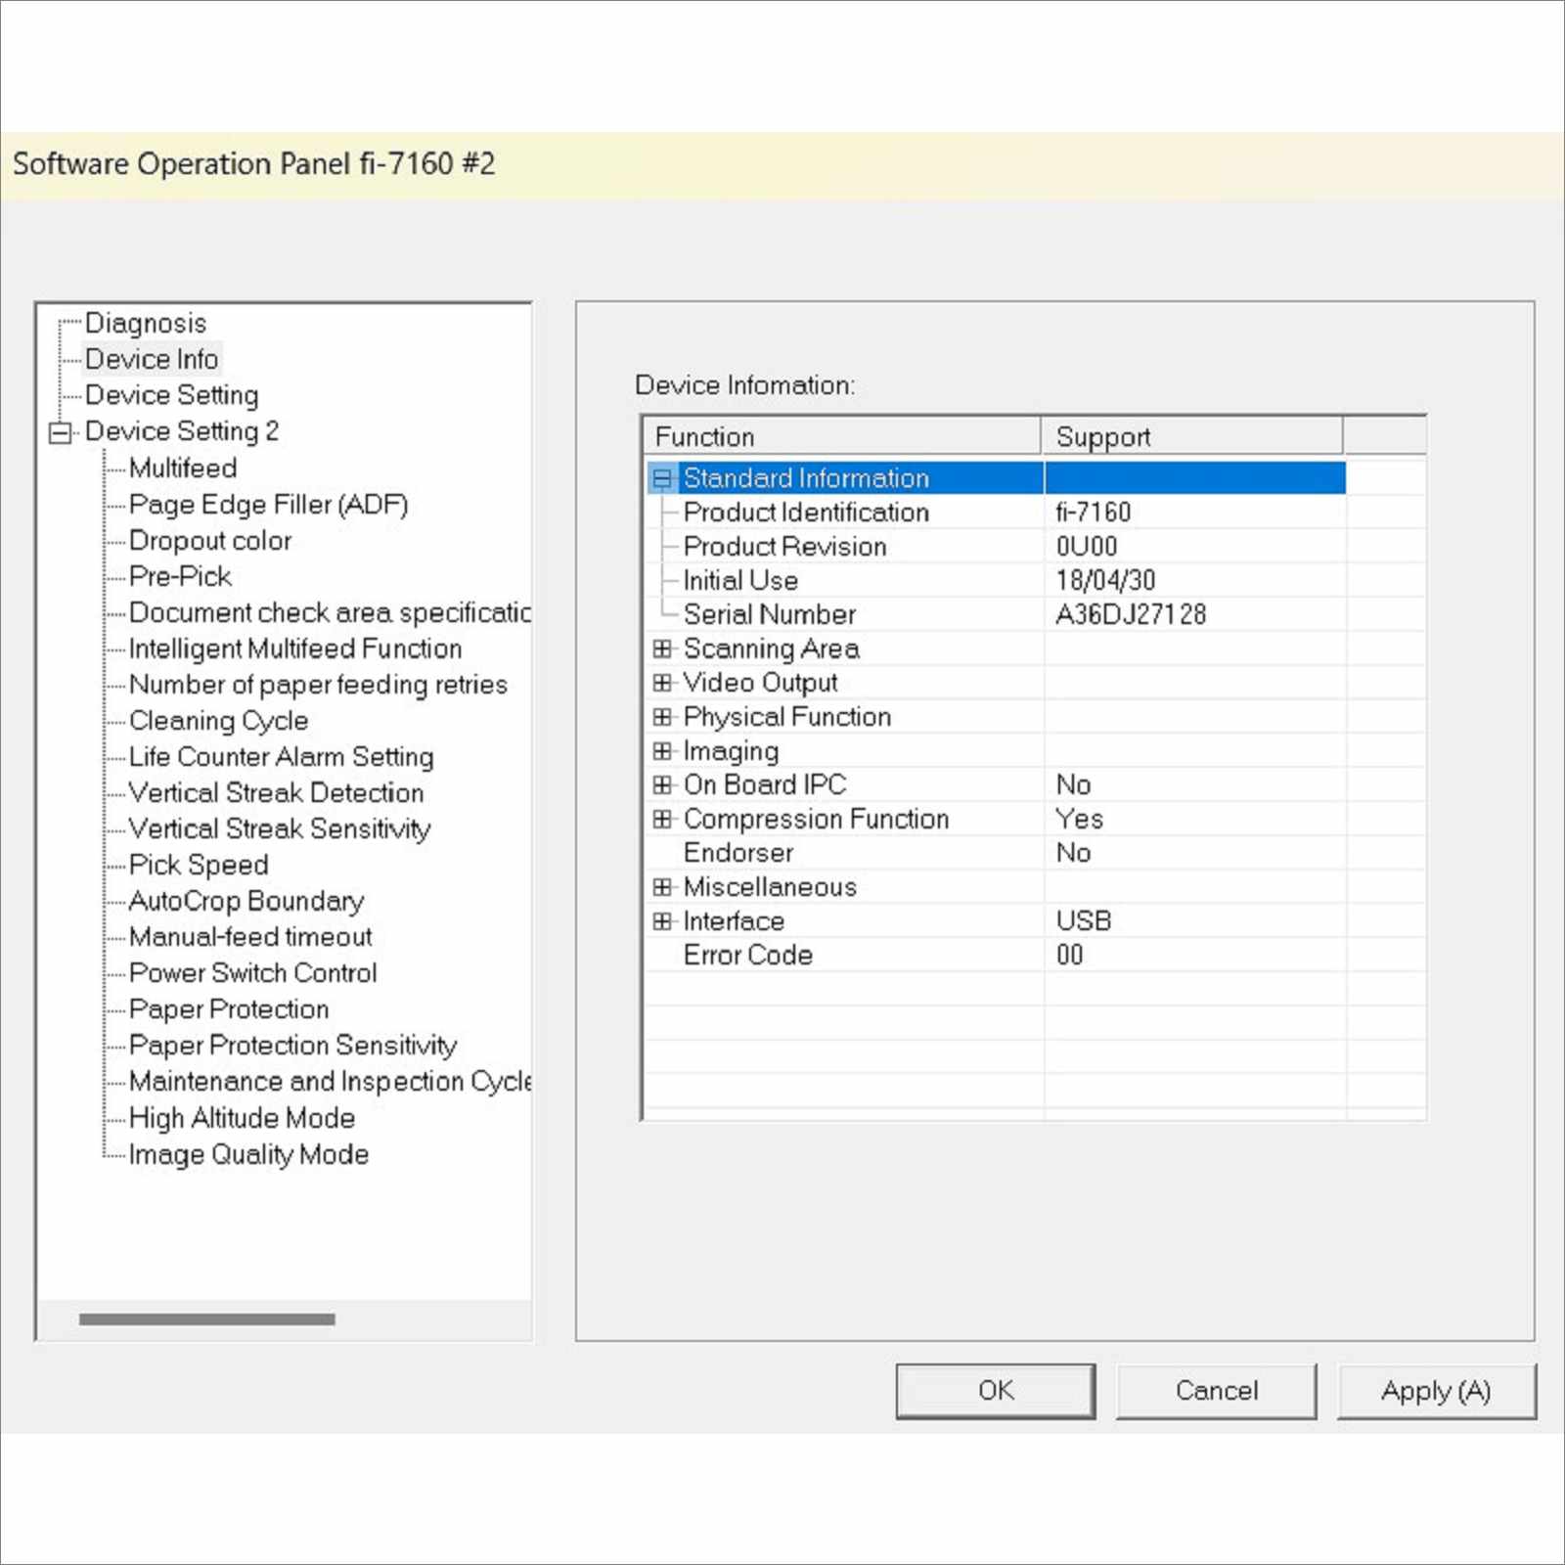Expand the Miscellaneous group

(x=662, y=887)
